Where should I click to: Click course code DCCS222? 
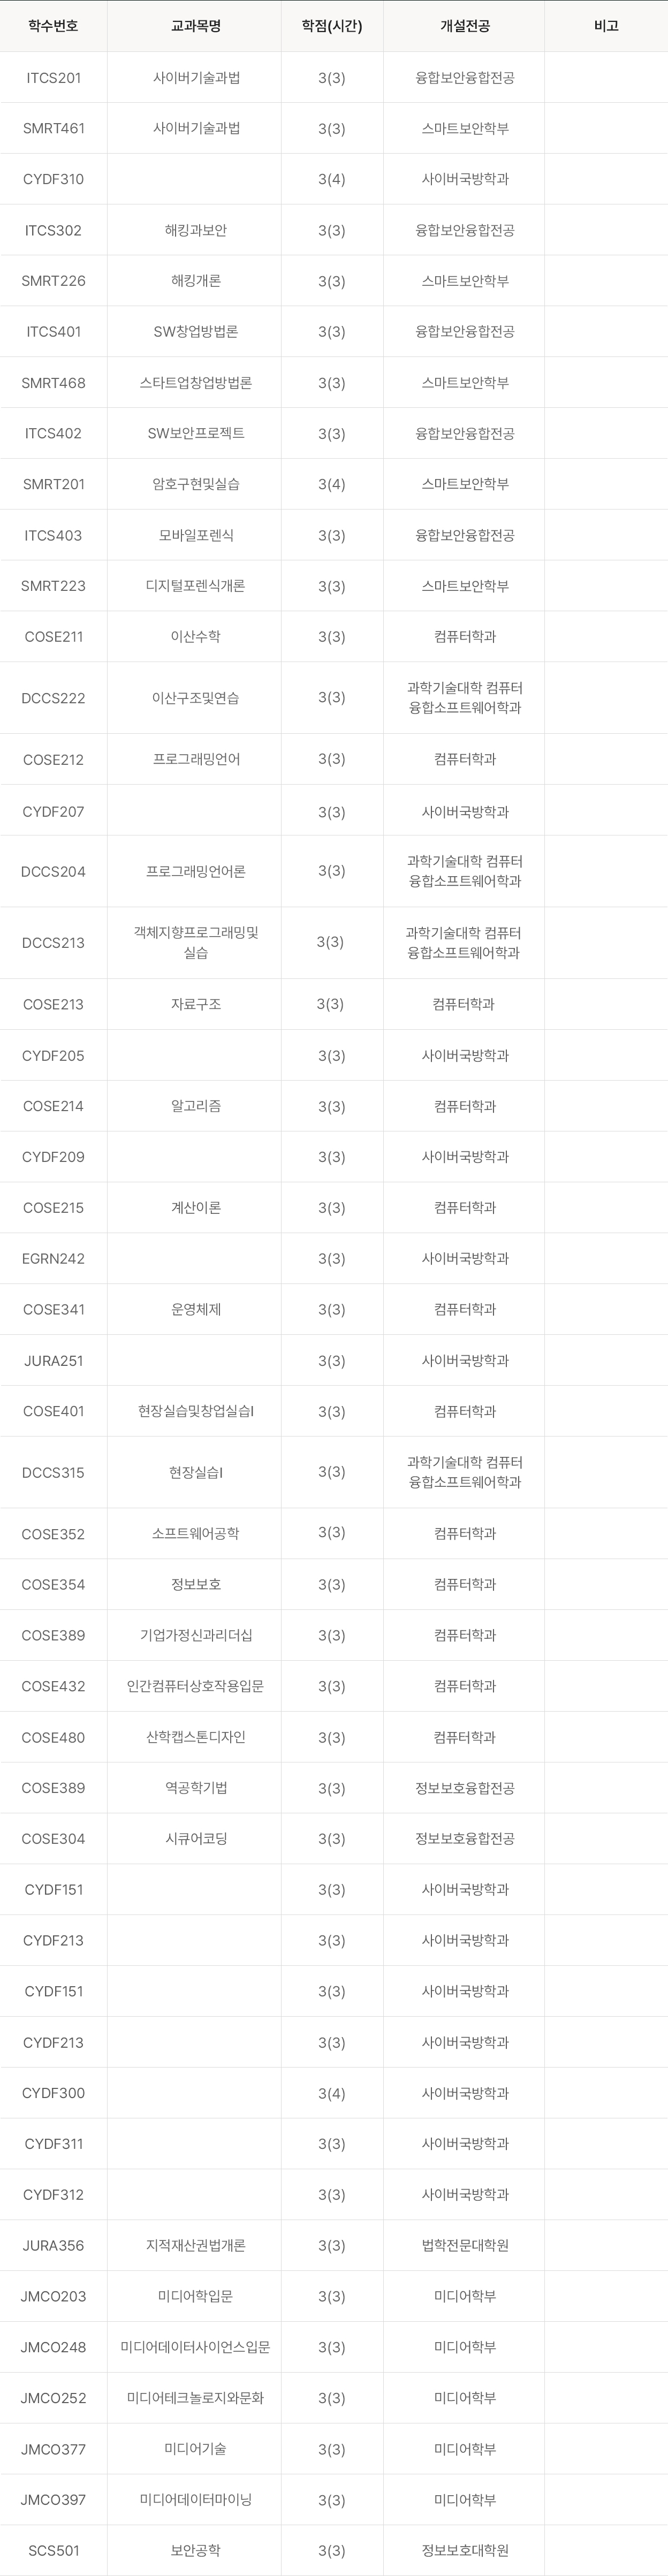point(53,698)
